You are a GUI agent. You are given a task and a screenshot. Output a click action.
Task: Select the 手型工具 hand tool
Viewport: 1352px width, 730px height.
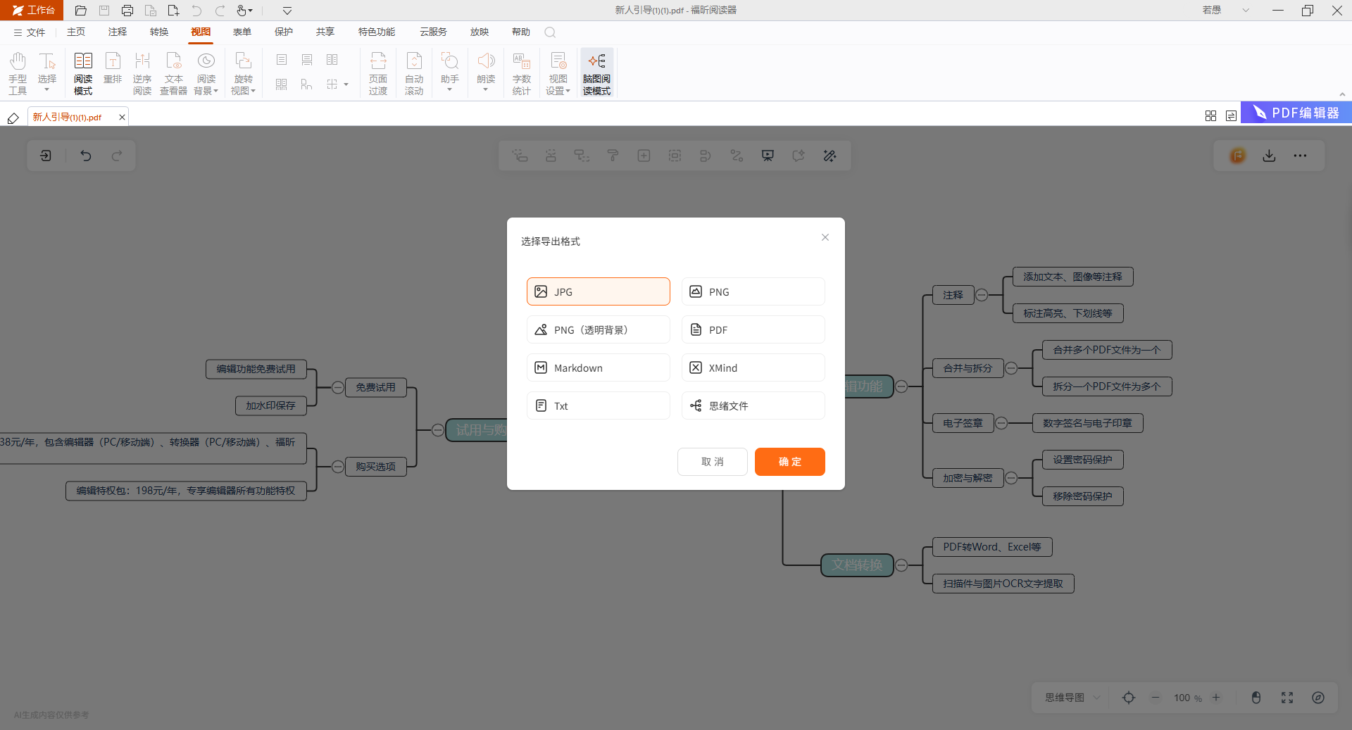click(18, 73)
